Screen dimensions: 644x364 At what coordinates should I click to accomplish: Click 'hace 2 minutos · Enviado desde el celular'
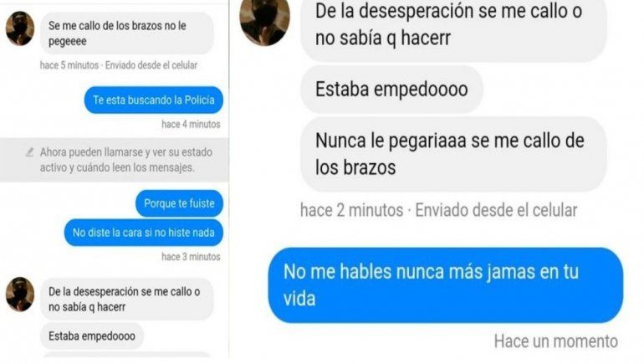click(x=438, y=210)
